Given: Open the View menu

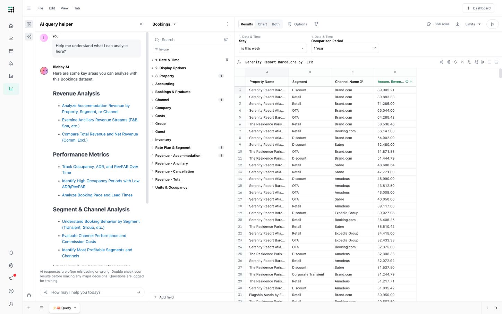Looking at the screenshot, I should coord(65,8).
